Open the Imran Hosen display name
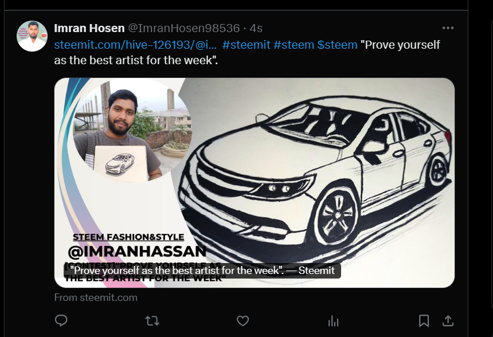 point(89,28)
